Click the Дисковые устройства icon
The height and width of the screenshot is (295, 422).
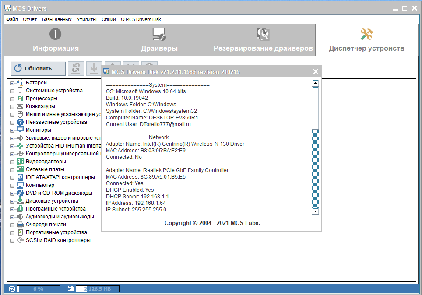pyautogui.click(x=20, y=201)
